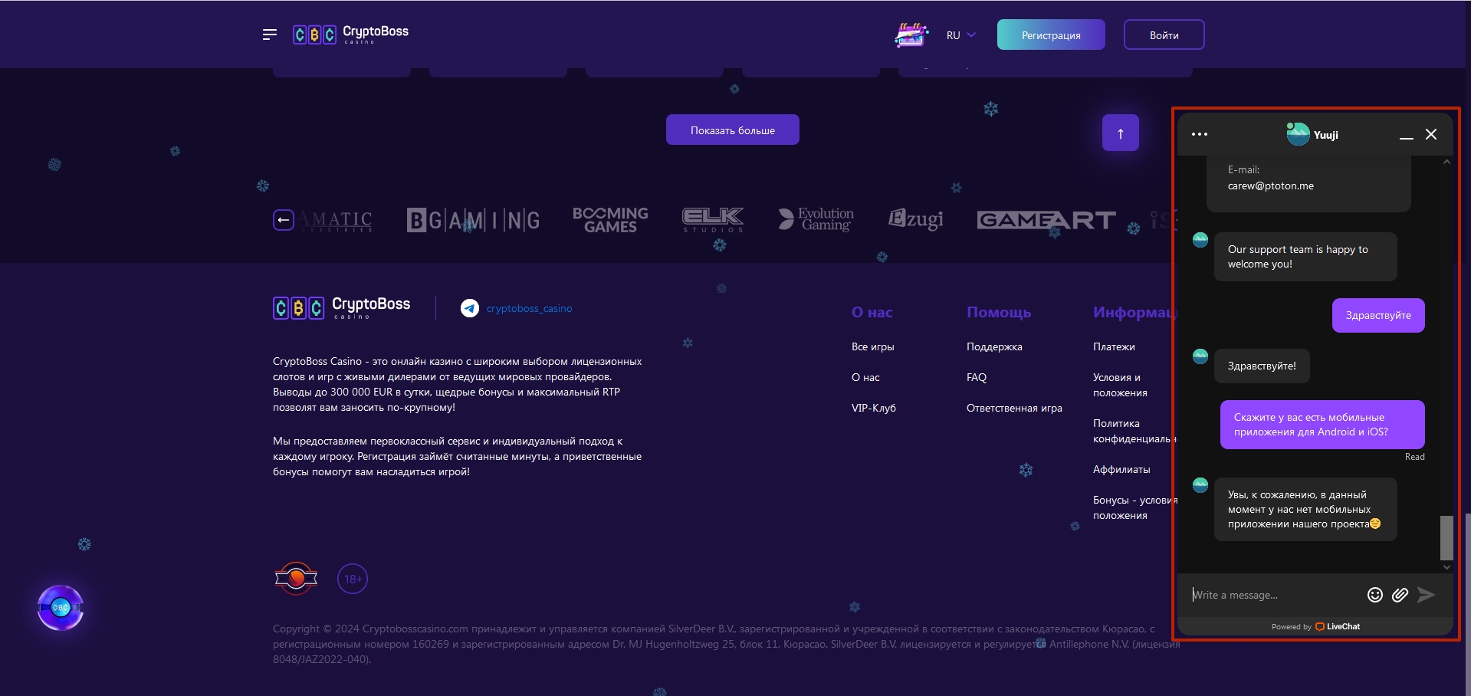Screen dimensions: 1471x696
Task: Click the scroll-to-top arrow button
Action: [1120, 133]
